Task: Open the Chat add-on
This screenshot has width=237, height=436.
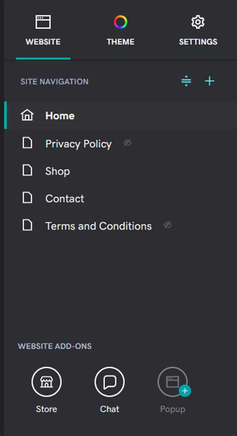Action: tap(109, 381)
